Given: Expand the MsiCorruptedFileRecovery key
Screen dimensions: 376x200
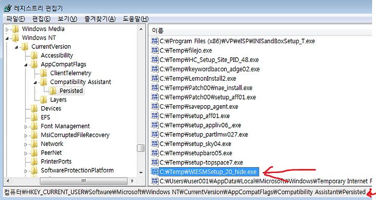Looking at the screenshot, I should tap(26, 136).
